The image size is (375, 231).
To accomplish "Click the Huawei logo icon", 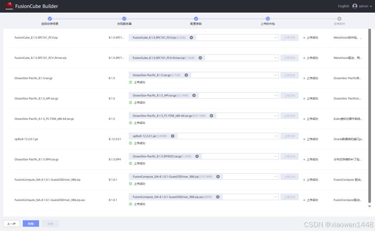I will [x=9, y=6].
